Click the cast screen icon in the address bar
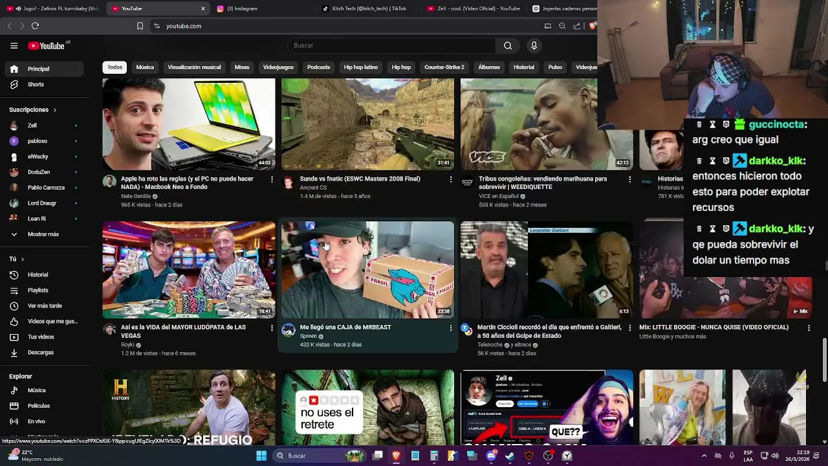Viewport: 828px width, 466px height. click(x=548, y=26)
